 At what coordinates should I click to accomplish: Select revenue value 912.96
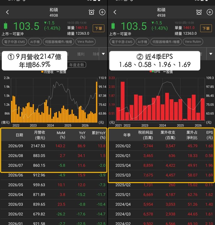(39, 175)
